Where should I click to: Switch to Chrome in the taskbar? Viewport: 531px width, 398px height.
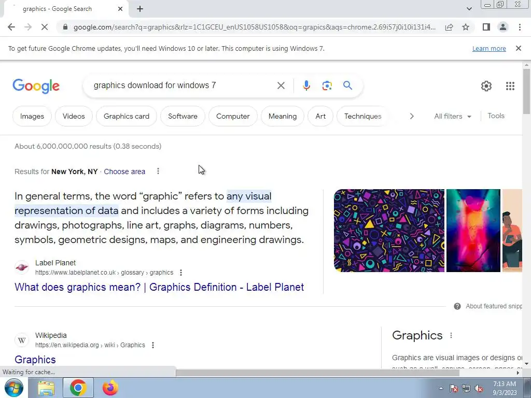pyautogui.click(x=78, y=388)
